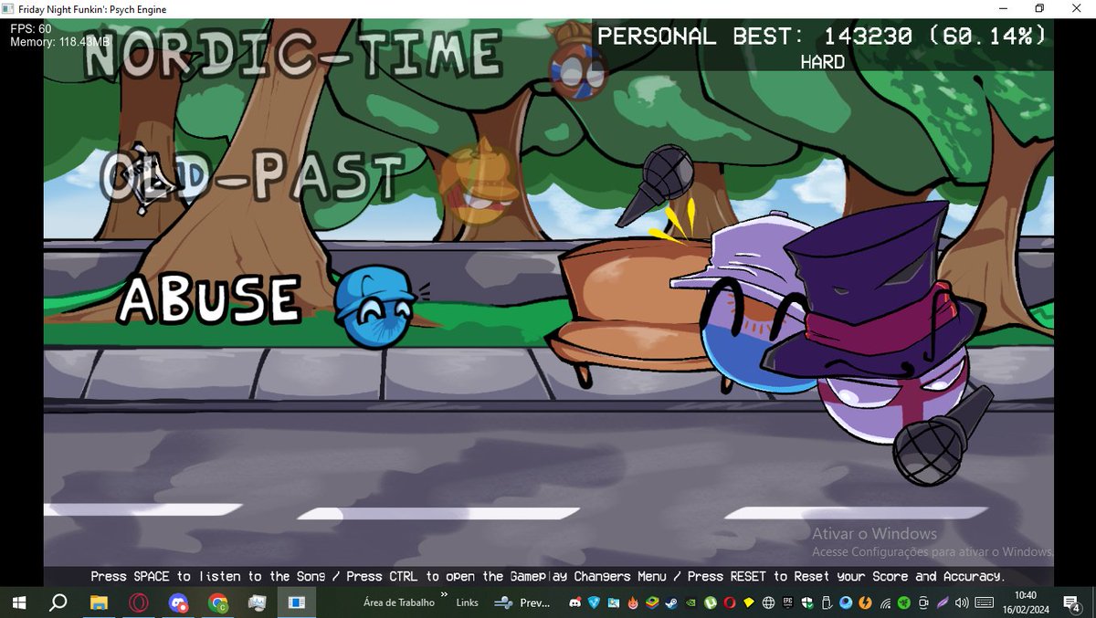Open Wi-Fi network settings tray icon

click(x=885, y=603)
